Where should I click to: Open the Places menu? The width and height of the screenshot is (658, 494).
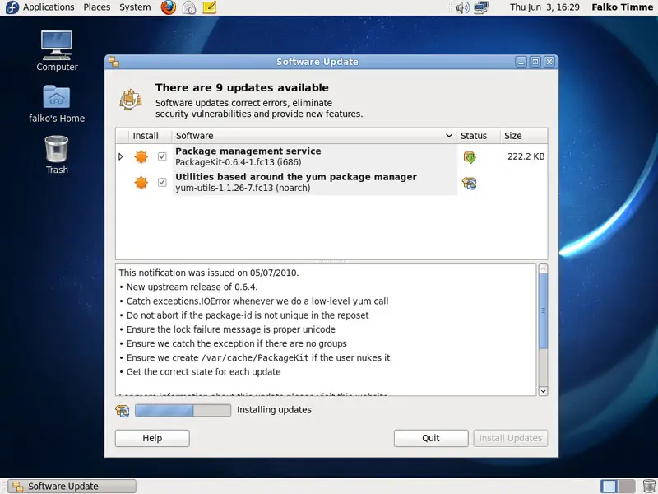tap(96, 7)
